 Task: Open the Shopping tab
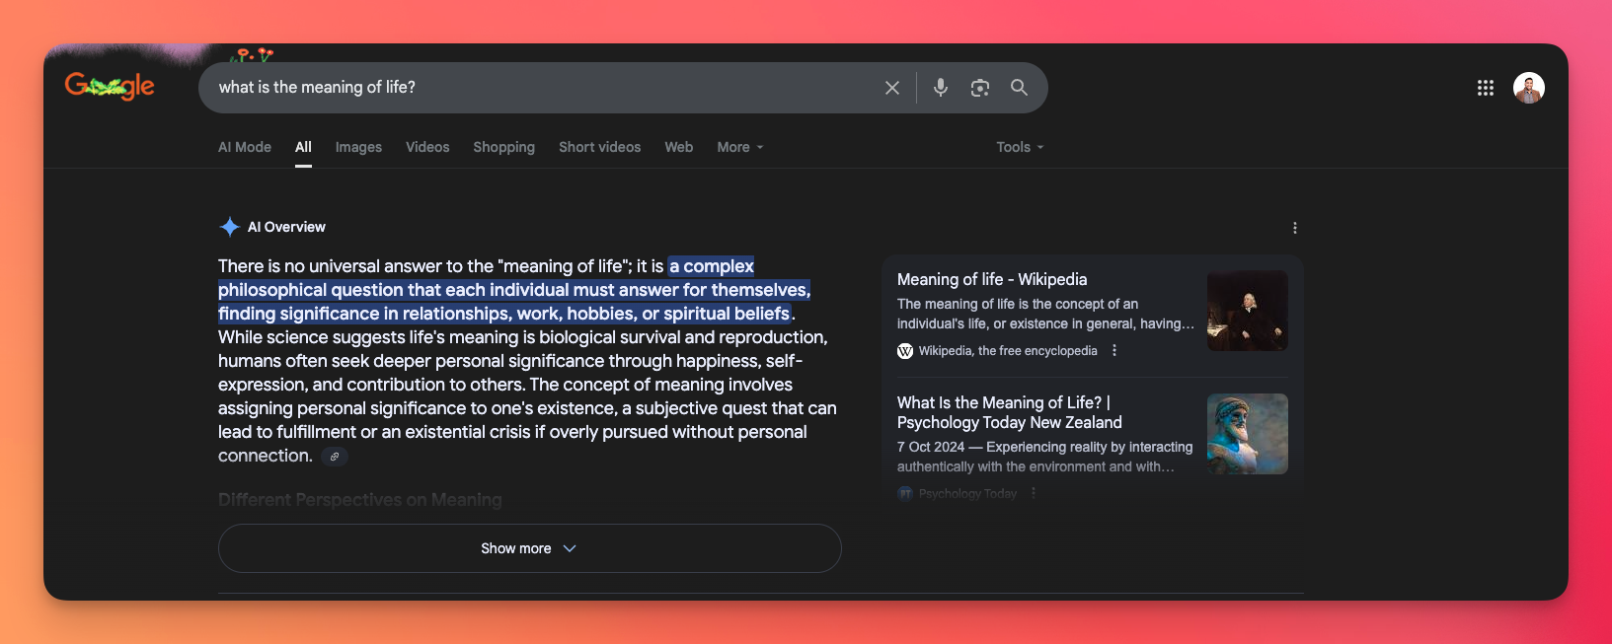503,147
